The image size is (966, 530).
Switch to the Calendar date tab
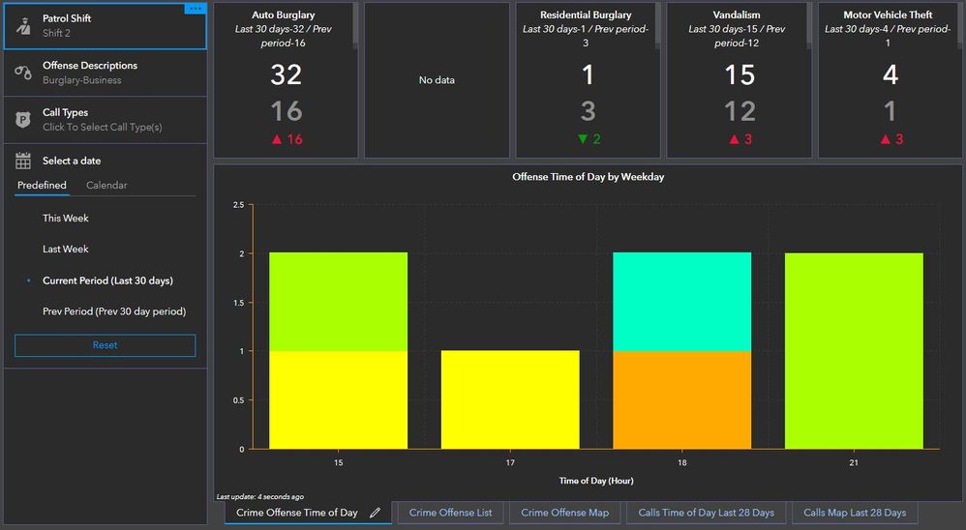(x=106, y=186)
